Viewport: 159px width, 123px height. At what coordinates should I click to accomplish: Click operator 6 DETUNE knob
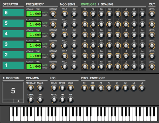[x=53, y=14]
